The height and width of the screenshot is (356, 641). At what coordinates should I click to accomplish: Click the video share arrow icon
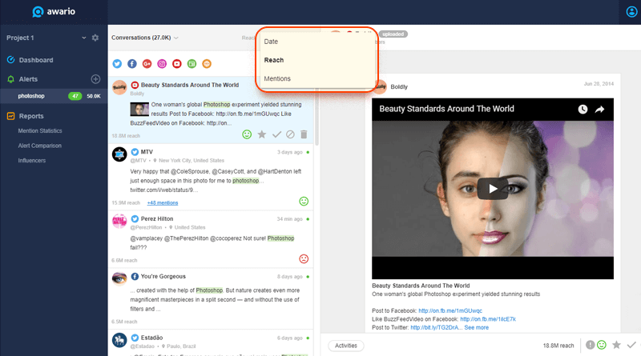tap(599, 109)
